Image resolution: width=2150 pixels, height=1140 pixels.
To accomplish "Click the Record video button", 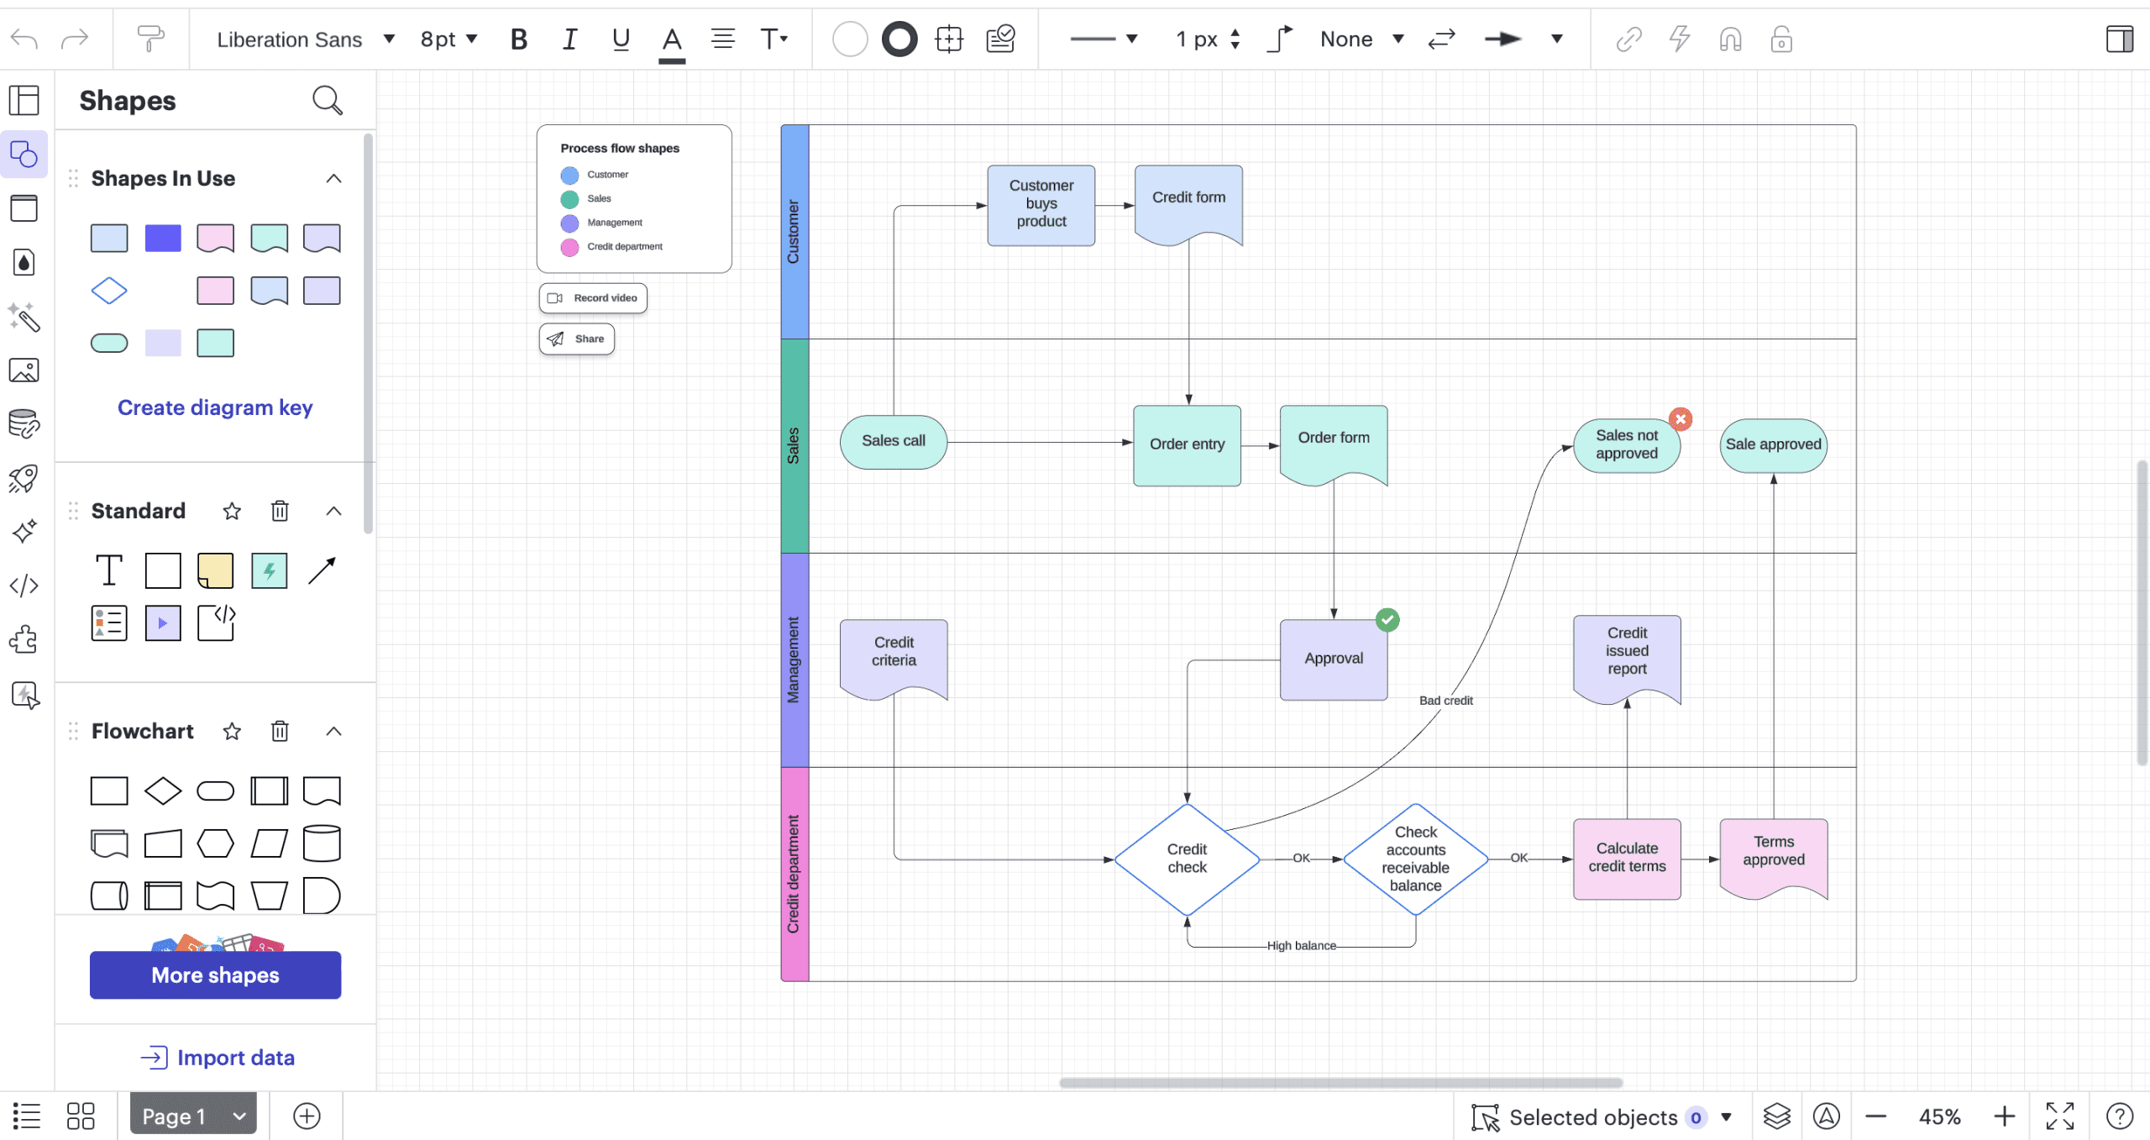I will pos(593,297).
